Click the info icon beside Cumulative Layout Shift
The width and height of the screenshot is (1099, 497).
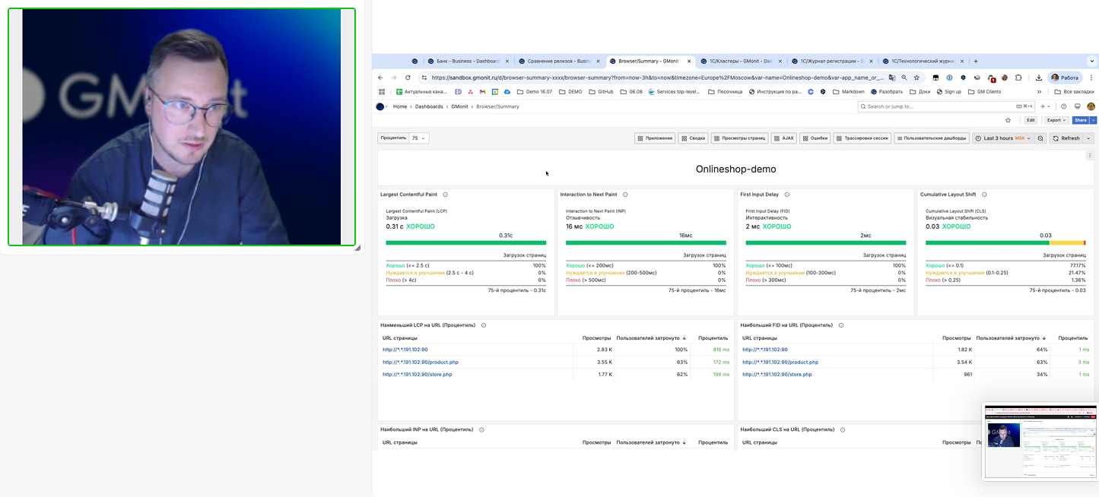click(x=984, y=195)
